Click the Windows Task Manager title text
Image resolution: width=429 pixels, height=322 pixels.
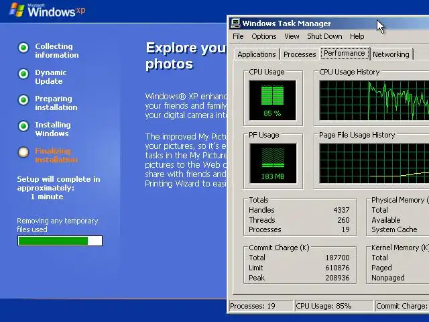coord(286,23)
